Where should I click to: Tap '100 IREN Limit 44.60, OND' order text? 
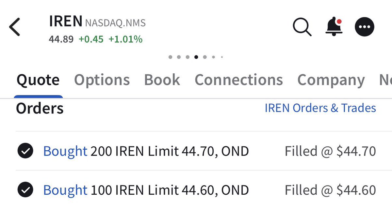click(x=170, y=190)
